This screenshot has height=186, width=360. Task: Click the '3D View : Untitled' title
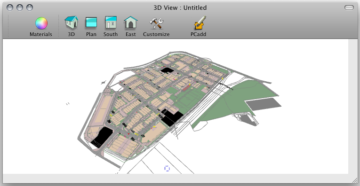[180, 8]
